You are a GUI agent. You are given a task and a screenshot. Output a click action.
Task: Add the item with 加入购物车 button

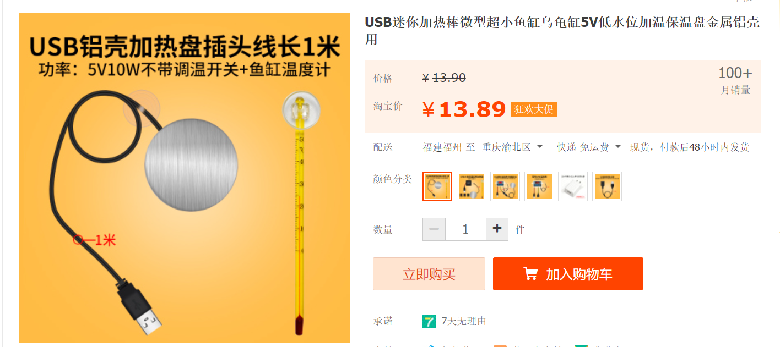pyautogui.click(x=568, y=274)
